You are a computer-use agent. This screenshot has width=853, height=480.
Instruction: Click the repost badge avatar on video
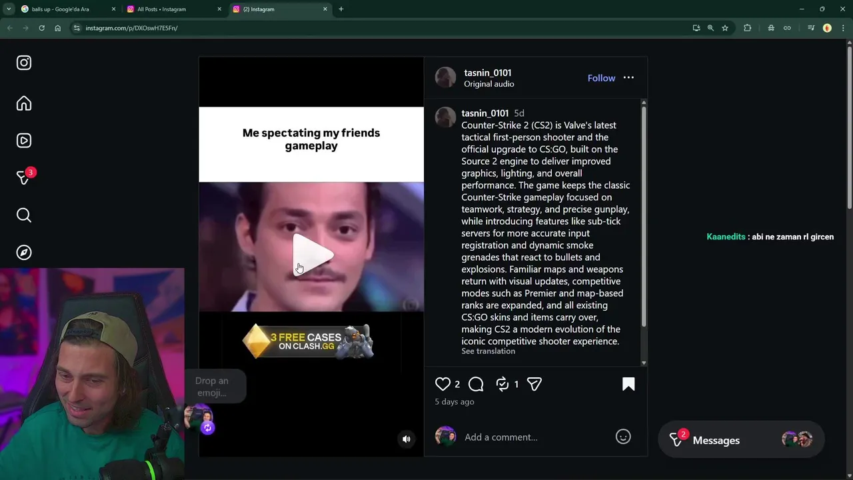tap(199, 419)
